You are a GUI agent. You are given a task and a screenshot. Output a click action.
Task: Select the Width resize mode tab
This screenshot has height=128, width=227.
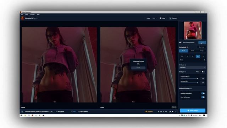coord(193,51)
